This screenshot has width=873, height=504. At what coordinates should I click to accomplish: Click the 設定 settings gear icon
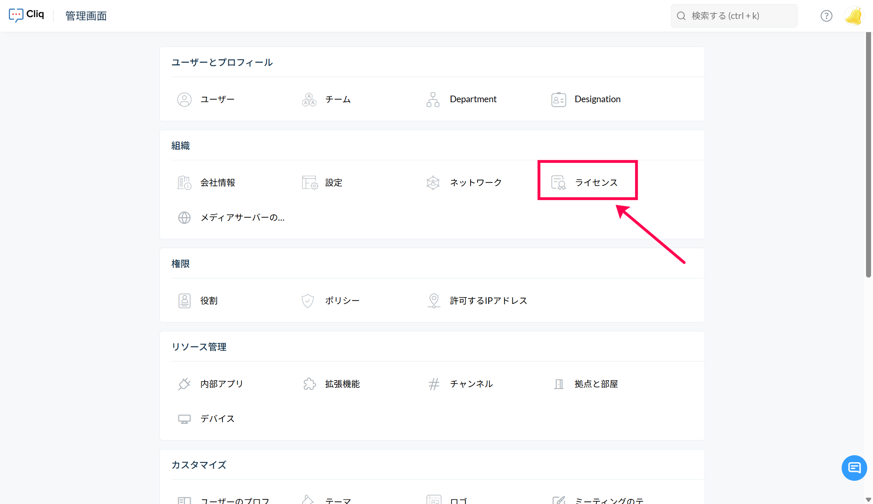310,183
